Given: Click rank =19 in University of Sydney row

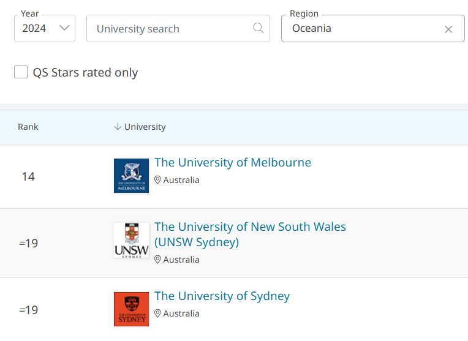Looking at the screenshot, I should point(28,310).
